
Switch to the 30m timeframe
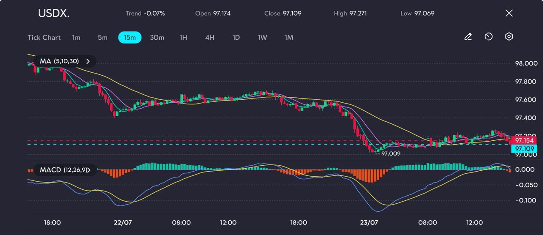157,37
